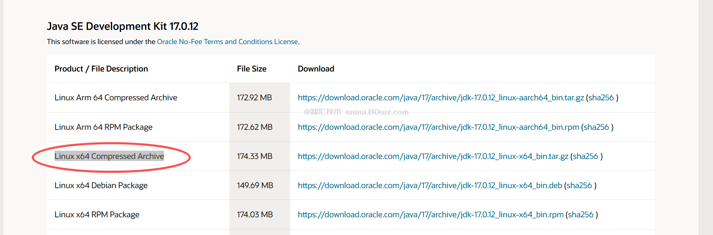The height and width of the screenshot is (235, 713).
Task: Click the Java SE Development Kit 17.0.12 heading
Action: point(123,26)
